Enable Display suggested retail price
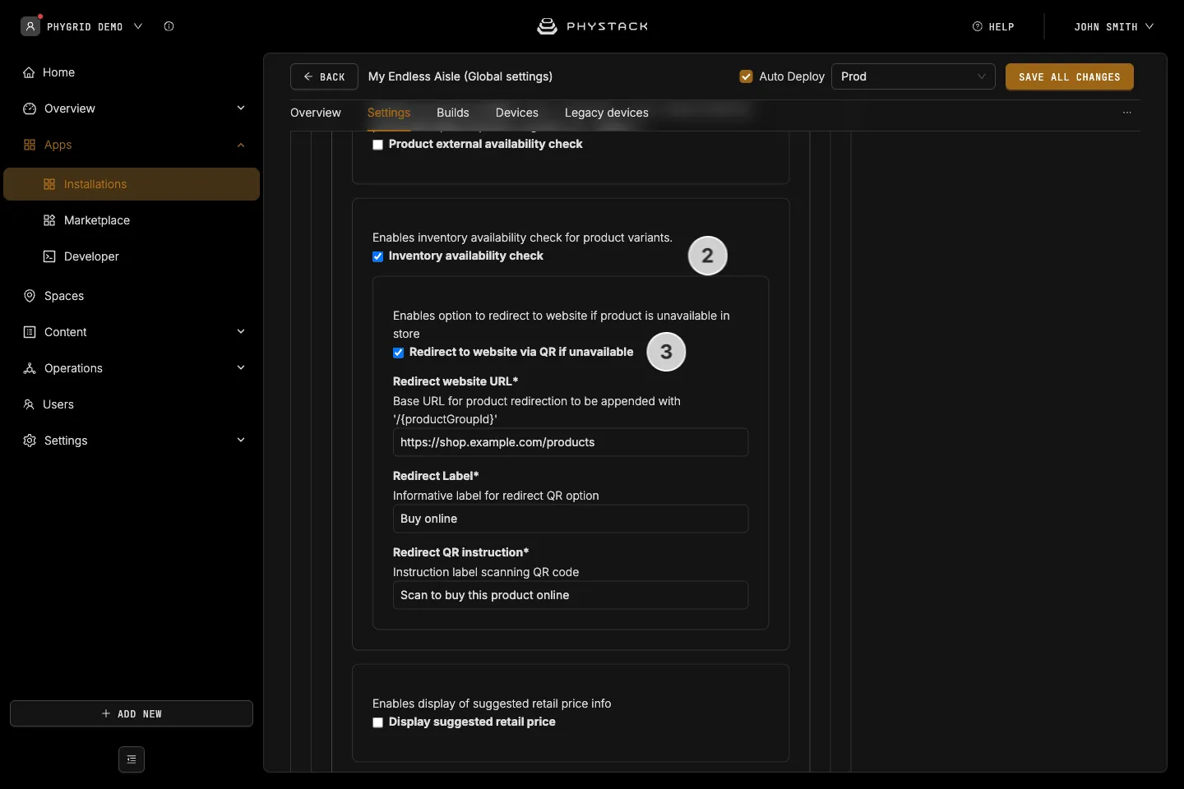 click(377, 722)
